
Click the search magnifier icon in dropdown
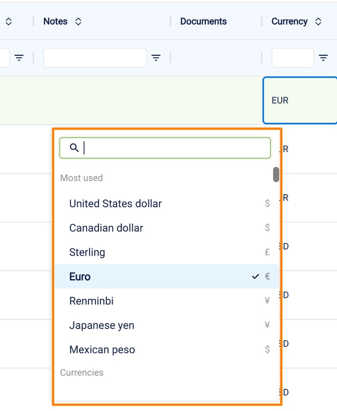pyautogui.click(x=74, y=148)
